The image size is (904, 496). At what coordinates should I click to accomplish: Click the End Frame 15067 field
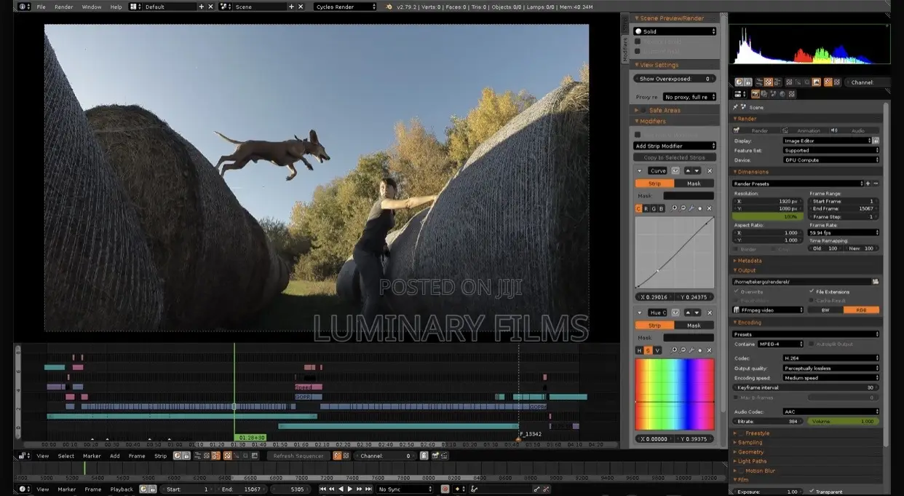point(843,209)
